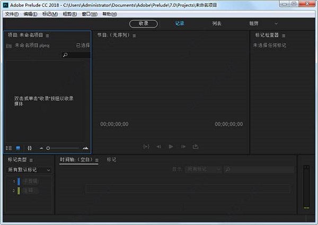Click the 已选择 label in project panel
The image size is (318, 225).
click(x=83, y=46)
